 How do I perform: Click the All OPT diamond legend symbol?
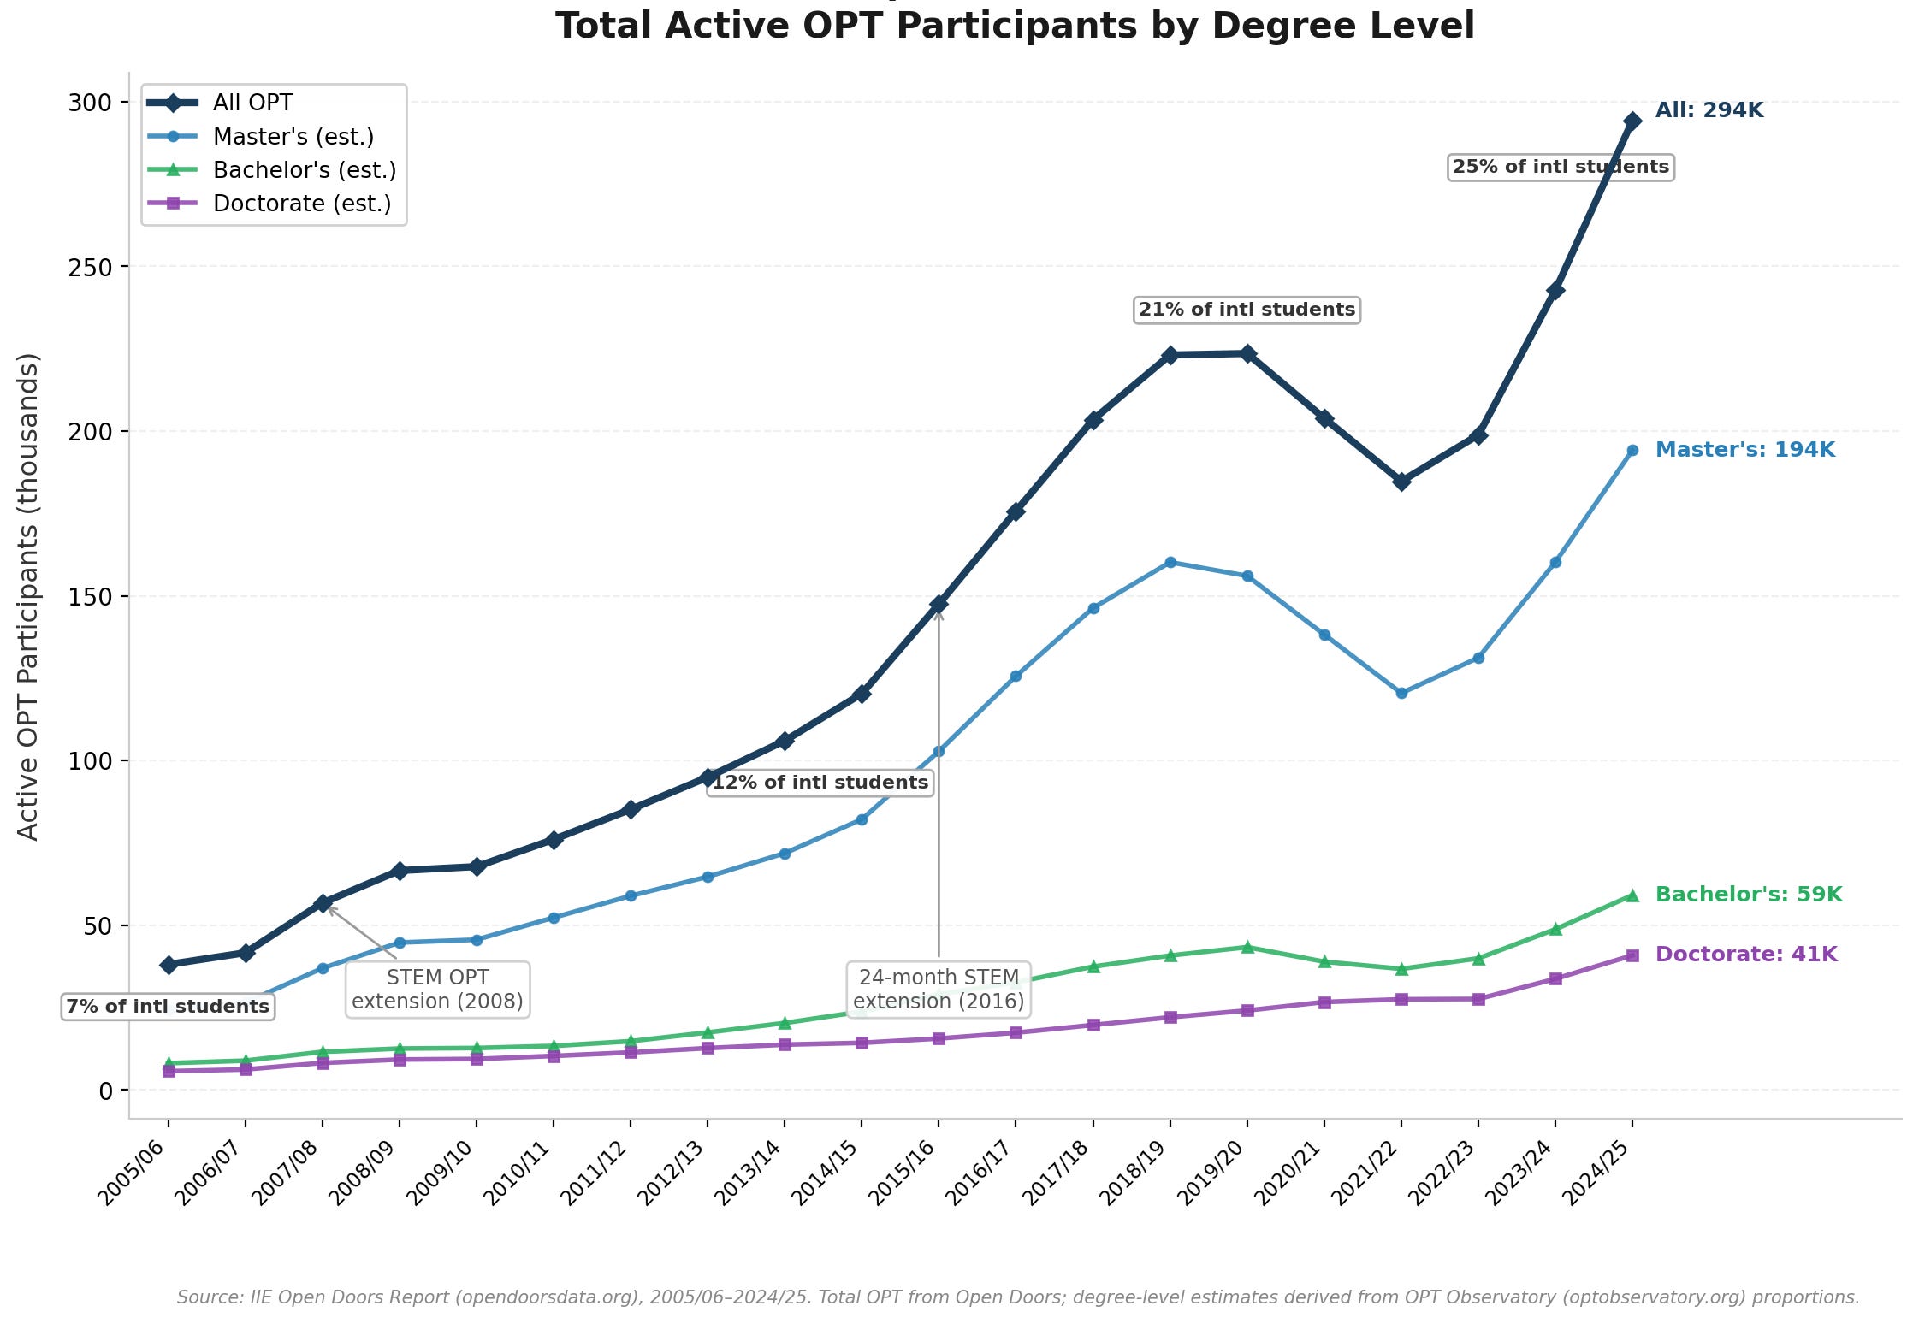click(173, 103)
